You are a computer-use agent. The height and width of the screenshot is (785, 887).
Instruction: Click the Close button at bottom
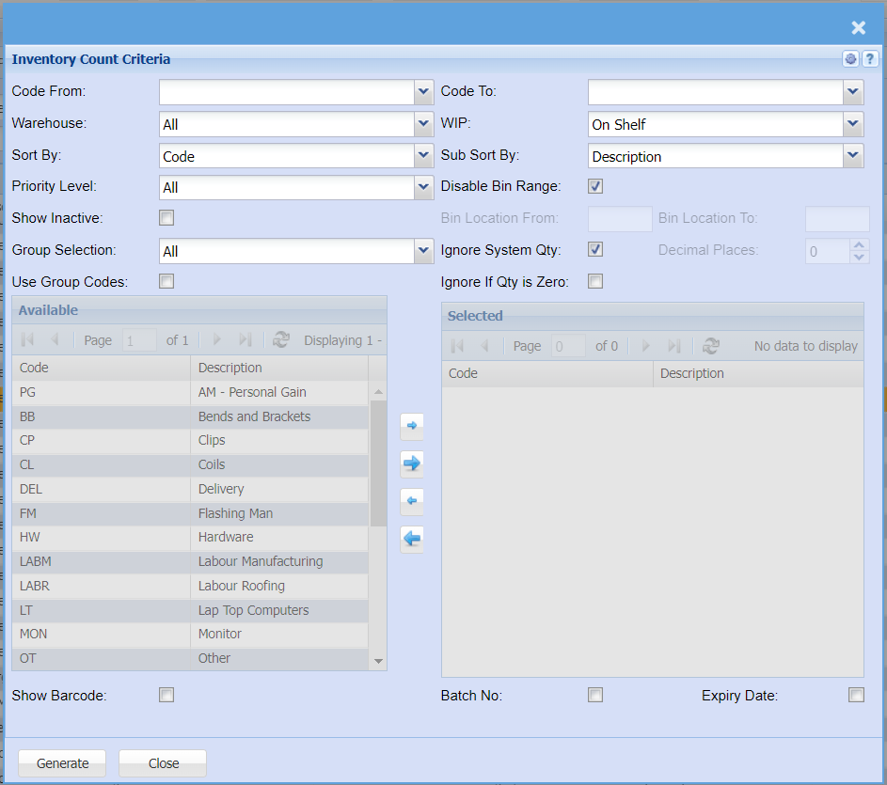163,763
